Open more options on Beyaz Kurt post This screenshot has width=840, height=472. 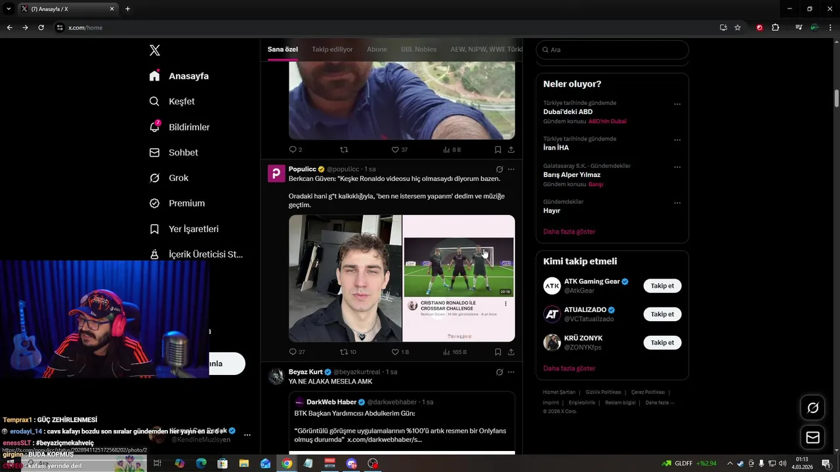point(511,372)
